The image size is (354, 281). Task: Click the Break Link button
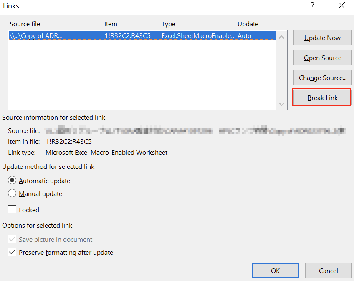click(x=322, y=98)
